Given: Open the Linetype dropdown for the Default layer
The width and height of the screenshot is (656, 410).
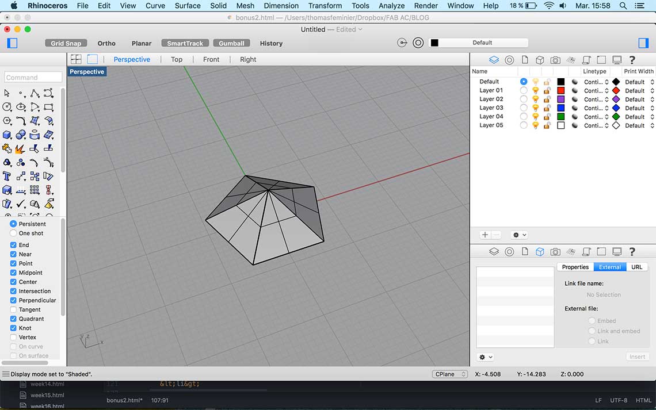Looking at the screenshot, I should pos(596,82).
